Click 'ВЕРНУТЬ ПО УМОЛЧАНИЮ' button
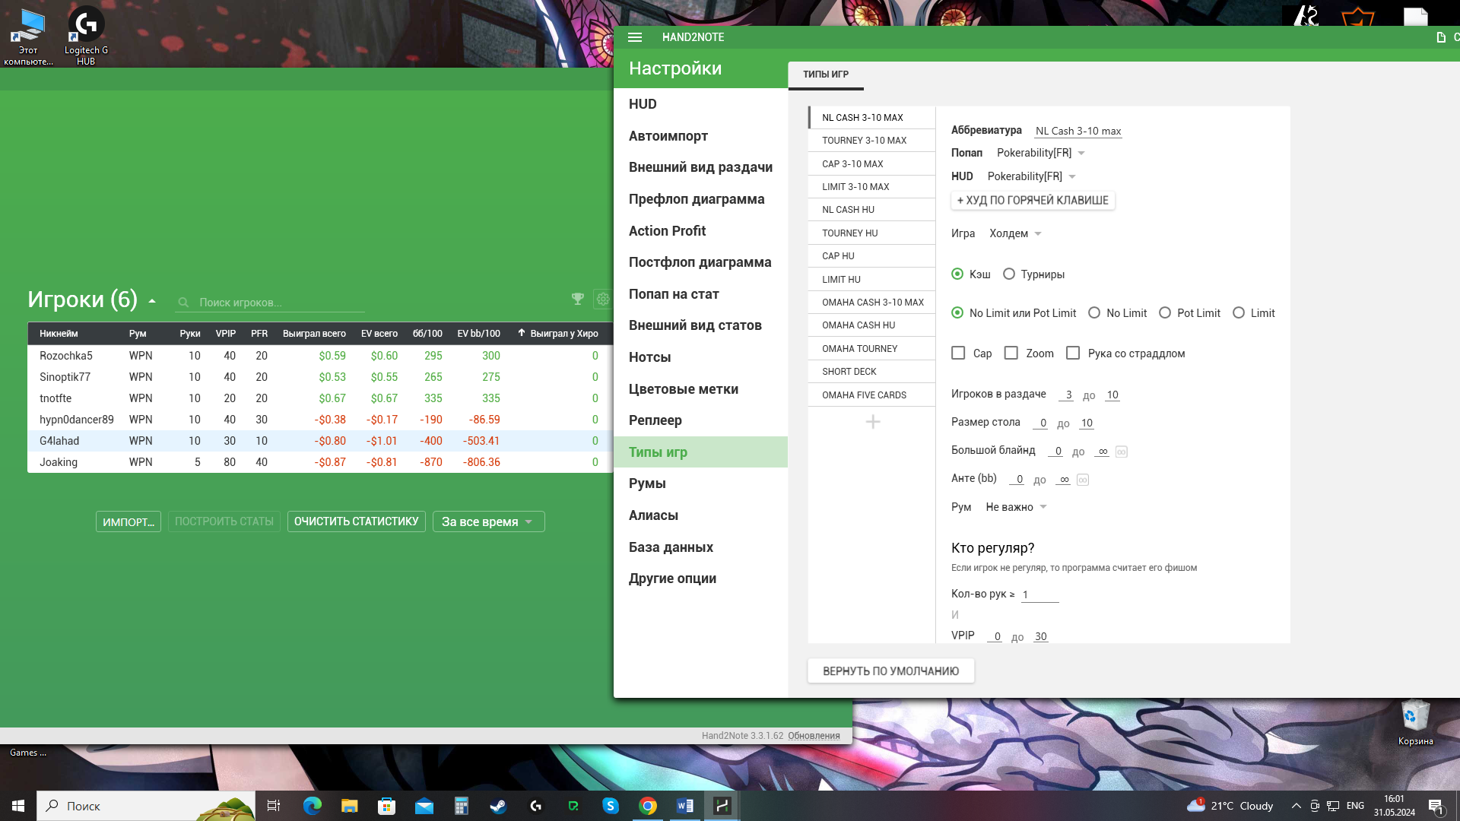 890,671
